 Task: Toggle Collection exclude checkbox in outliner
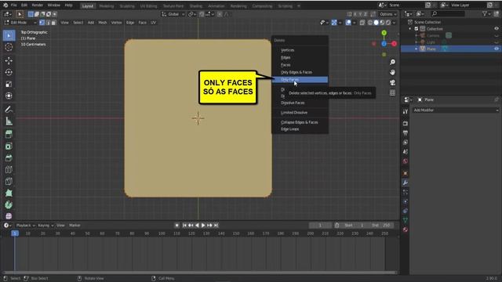pyautogui.click(x=417, y=29)
